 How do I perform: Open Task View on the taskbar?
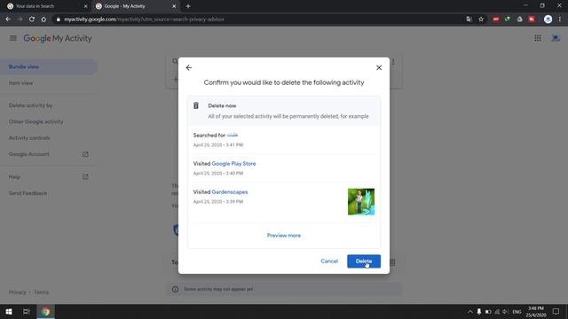pyautogui.click(x=27, y=311)
